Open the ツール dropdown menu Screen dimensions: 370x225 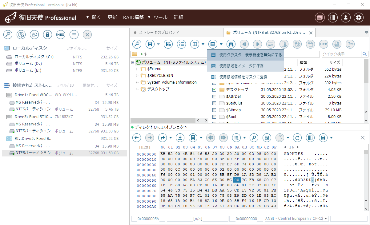click(158, 18)
